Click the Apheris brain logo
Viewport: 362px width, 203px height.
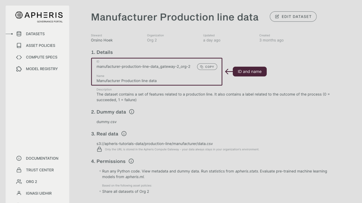[18, 15]
